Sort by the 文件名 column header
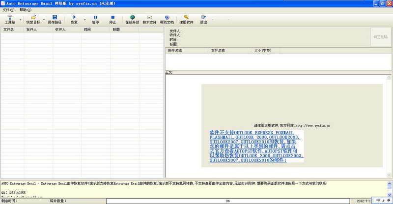 coord(12,29)
